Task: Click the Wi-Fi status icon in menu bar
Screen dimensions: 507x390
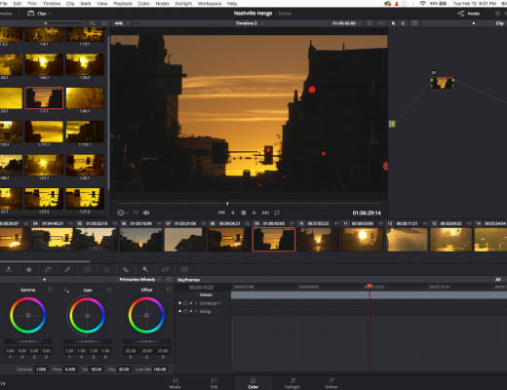Action: point(422,4)
